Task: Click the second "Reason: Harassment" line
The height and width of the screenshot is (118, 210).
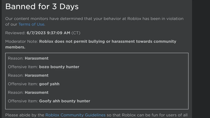Action: click(28, 75)
